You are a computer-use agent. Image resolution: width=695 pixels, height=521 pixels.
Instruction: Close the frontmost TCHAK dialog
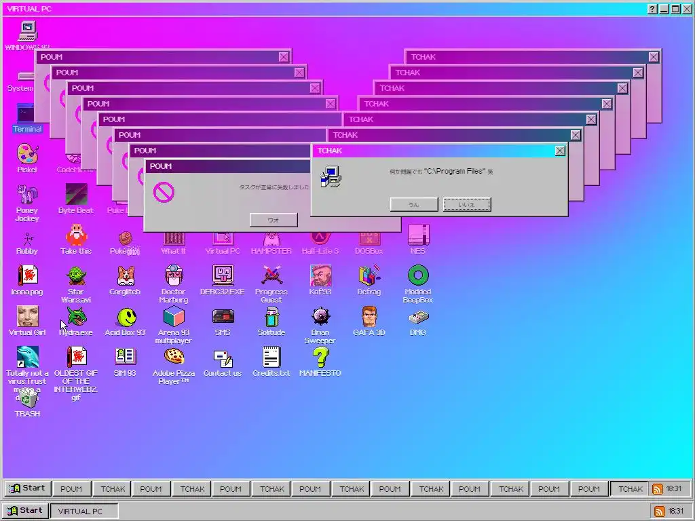(560, 151)
